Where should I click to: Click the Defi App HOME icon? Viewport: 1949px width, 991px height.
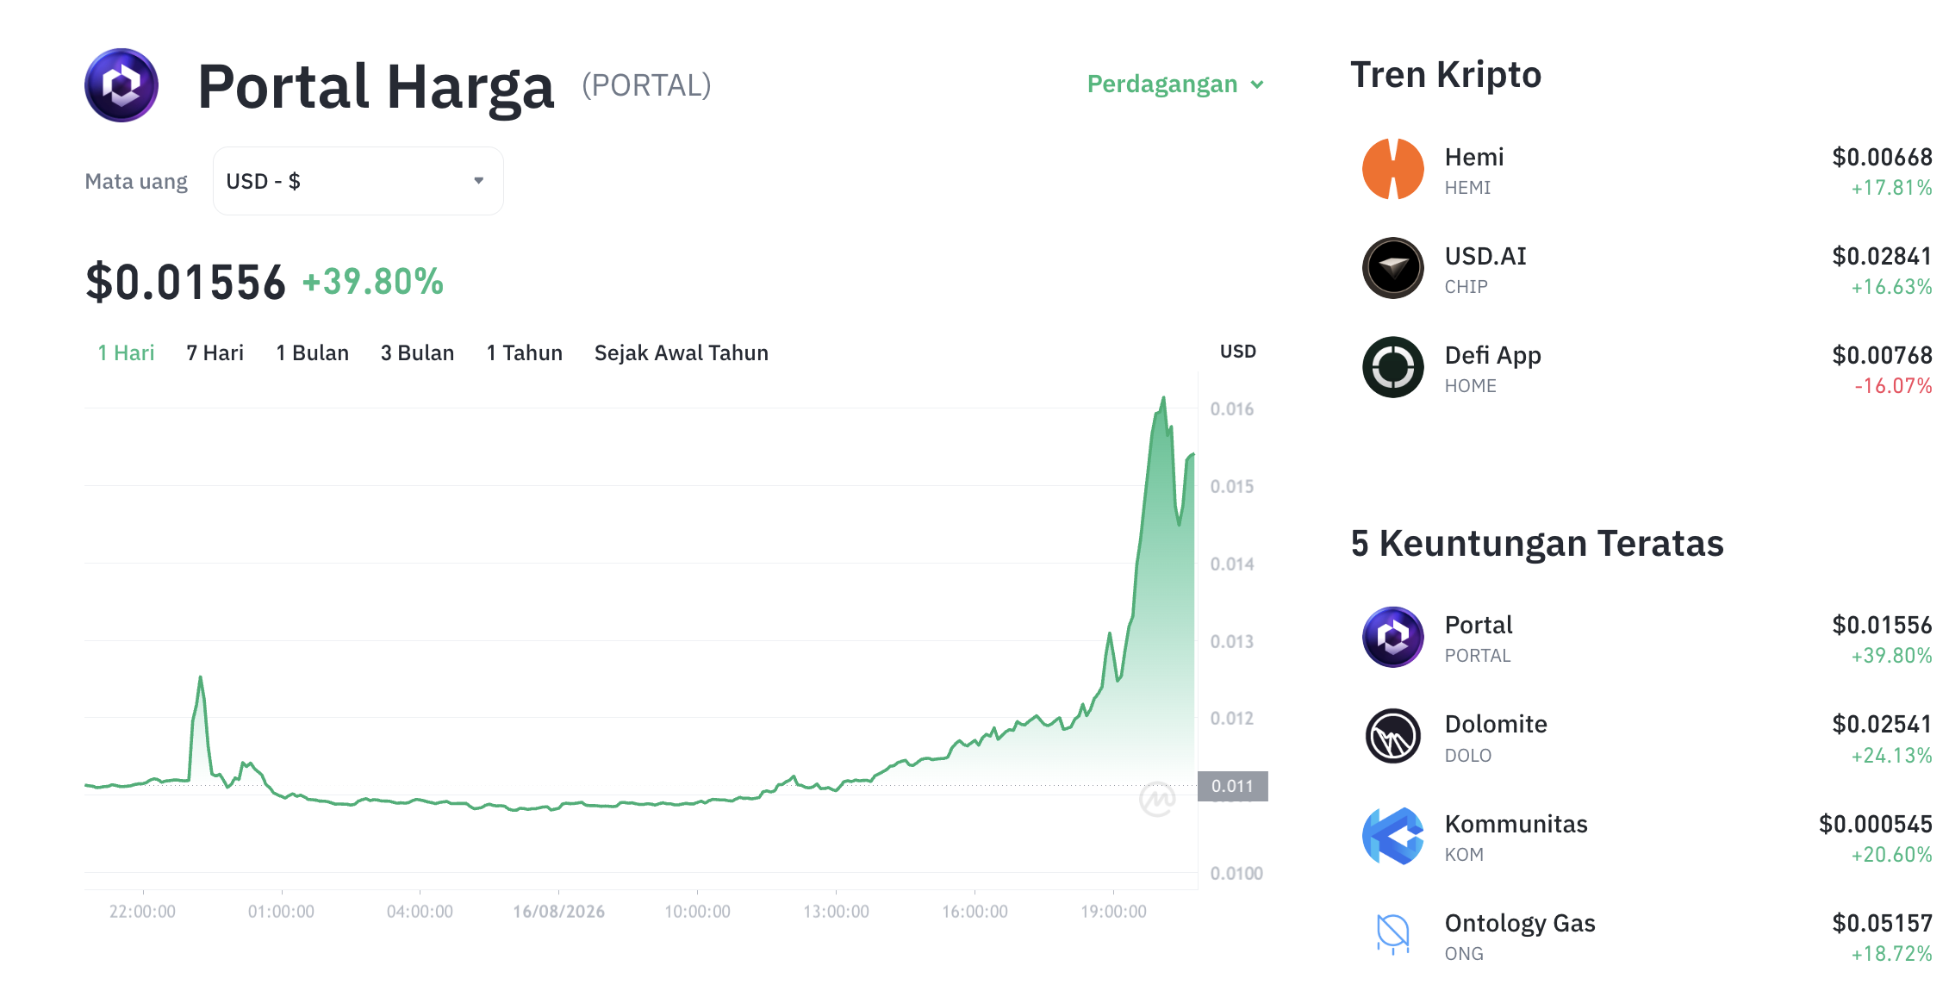point(1392,367)
